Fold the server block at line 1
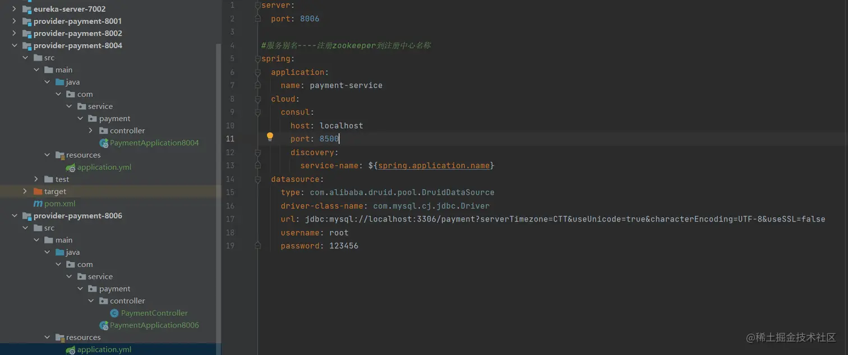The height and width of the screenshot is (355, 848). [258, 5]
